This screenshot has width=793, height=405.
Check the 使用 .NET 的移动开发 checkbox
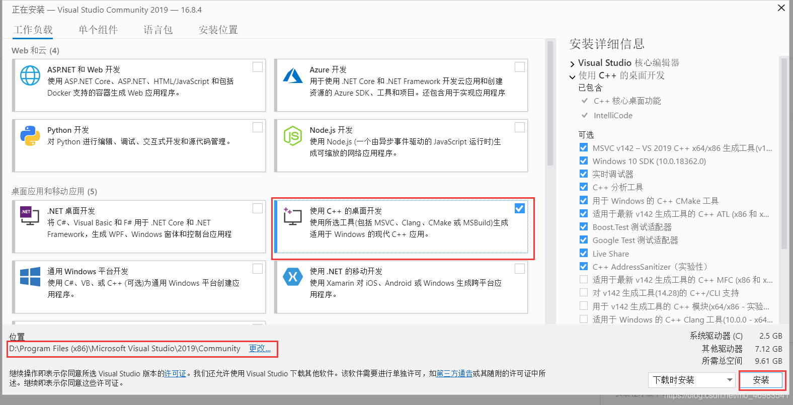click(x=520, y=269)
